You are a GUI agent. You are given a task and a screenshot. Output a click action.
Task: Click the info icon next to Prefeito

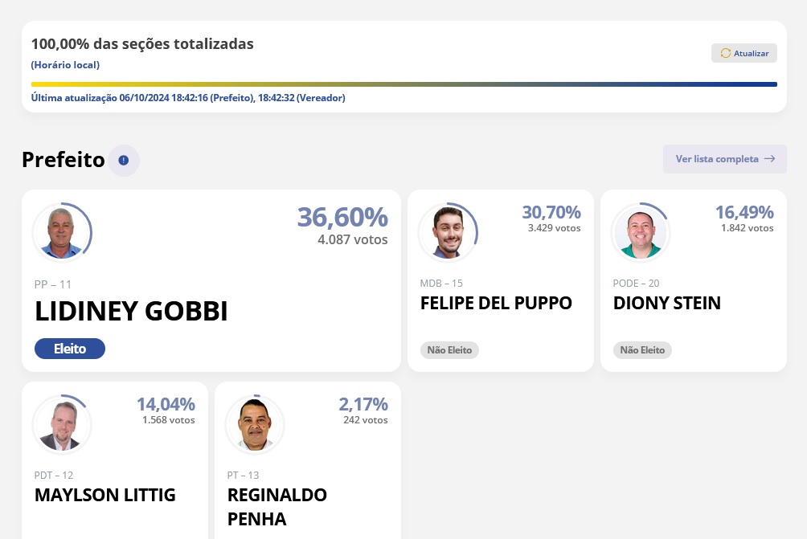(124, 161)
